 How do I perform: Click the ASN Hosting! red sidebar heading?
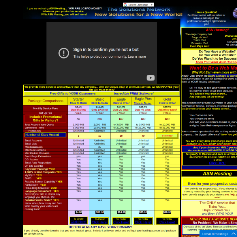[217, 30]
